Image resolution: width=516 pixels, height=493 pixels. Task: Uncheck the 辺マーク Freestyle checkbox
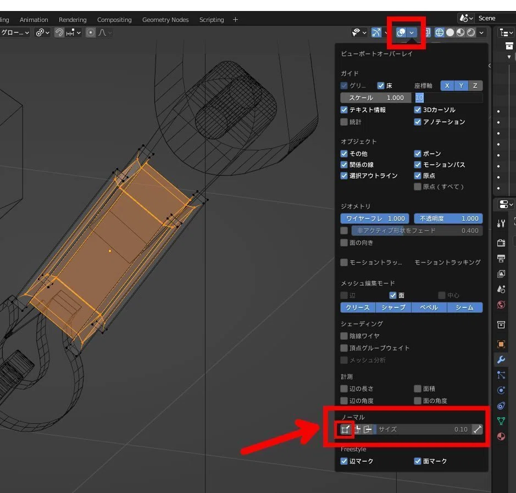click(x=344, y=461)
